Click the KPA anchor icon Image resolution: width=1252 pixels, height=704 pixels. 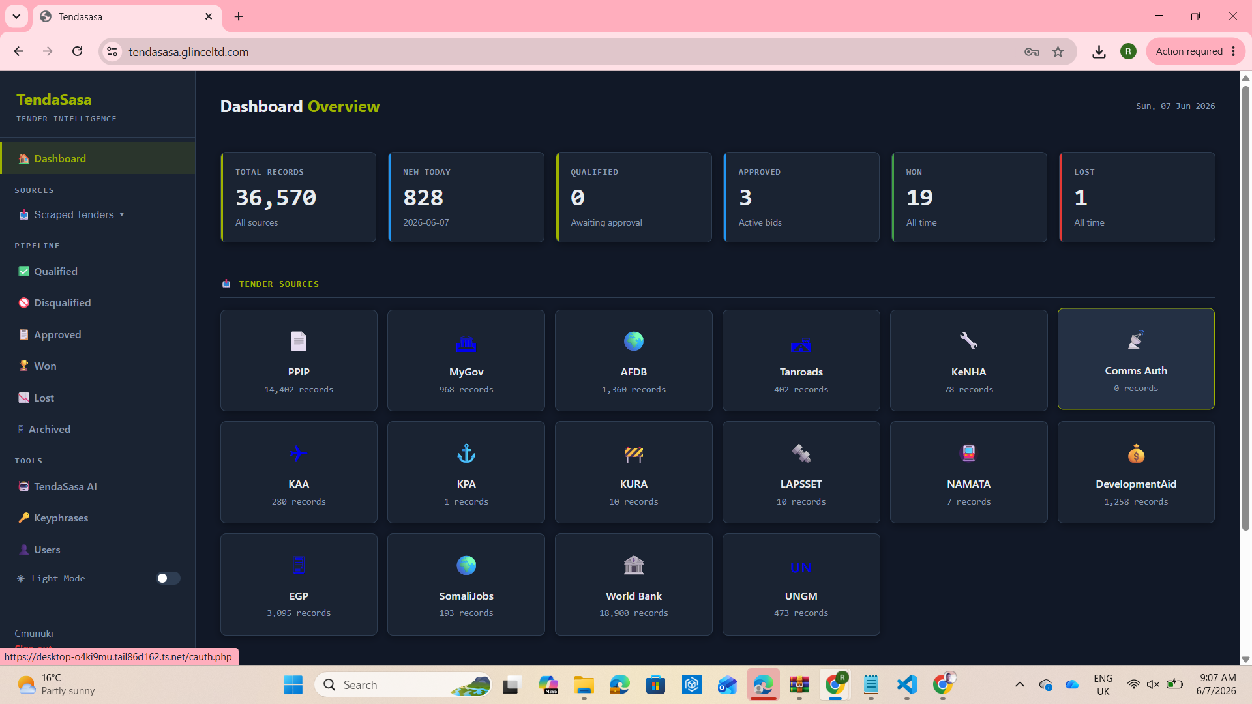tap(466, 453)
